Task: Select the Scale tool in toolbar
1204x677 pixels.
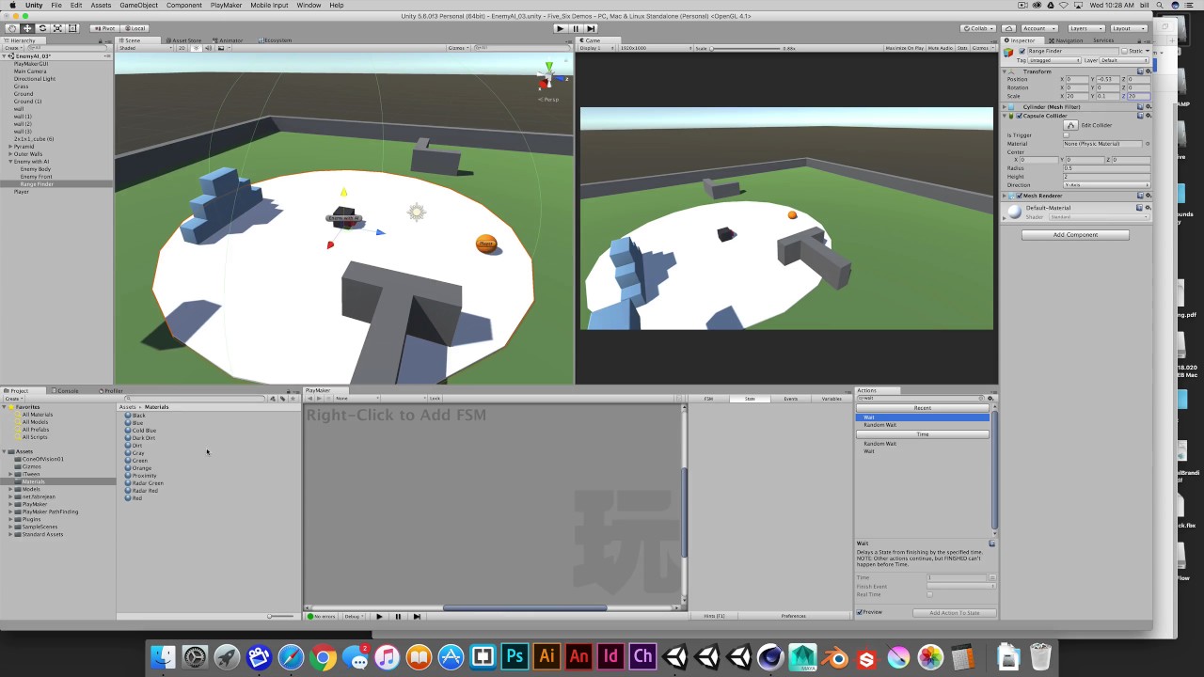Action: [x=57, y=28]
